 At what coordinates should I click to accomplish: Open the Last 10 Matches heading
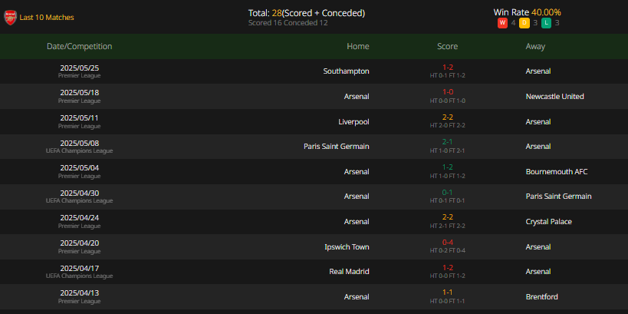(47, 18)
